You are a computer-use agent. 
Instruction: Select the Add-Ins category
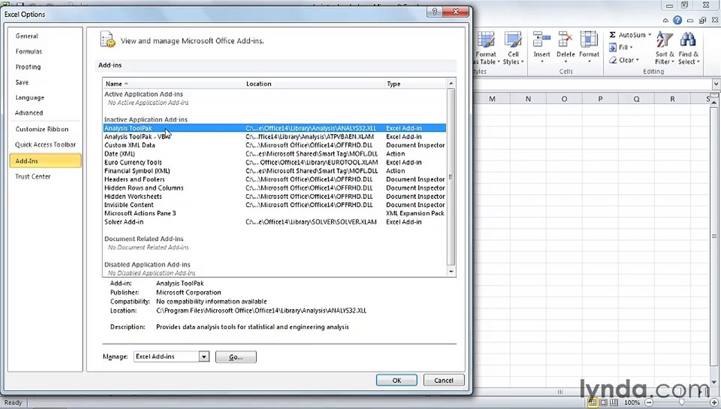click(x=45, y=161)
